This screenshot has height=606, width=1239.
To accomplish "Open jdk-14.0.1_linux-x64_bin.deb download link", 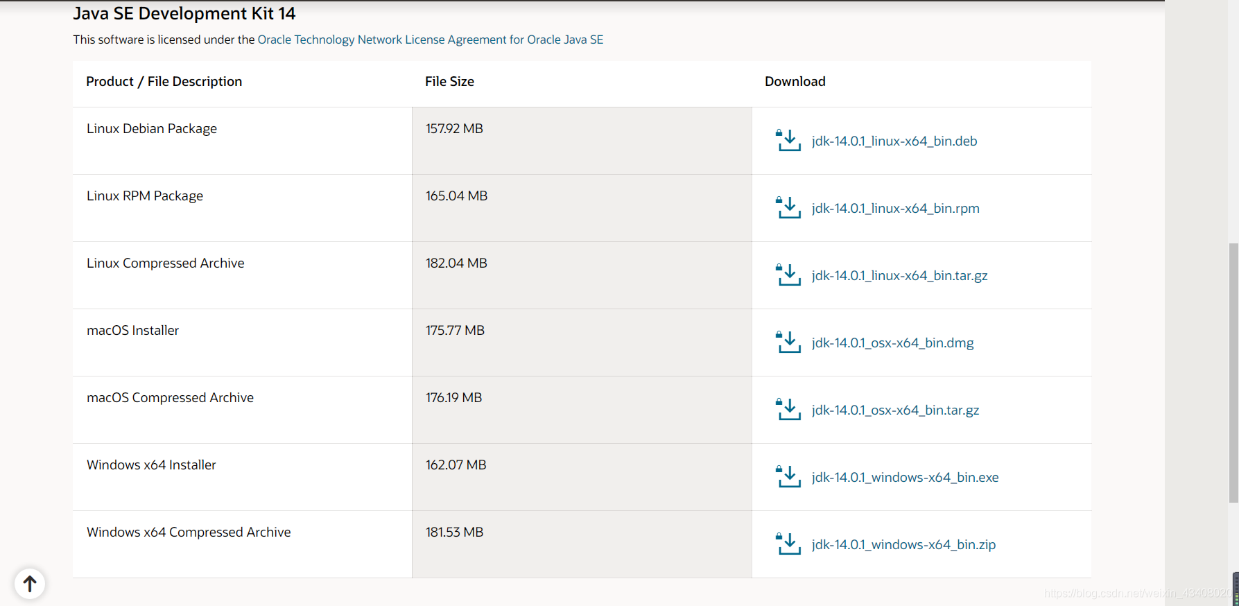I will [x=894, y=141].
